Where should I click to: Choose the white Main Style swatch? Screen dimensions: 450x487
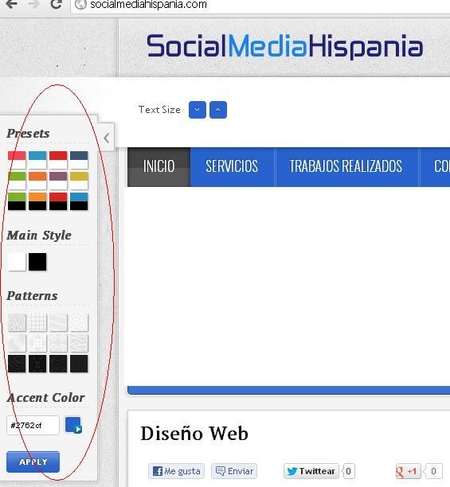click(17, 262)
